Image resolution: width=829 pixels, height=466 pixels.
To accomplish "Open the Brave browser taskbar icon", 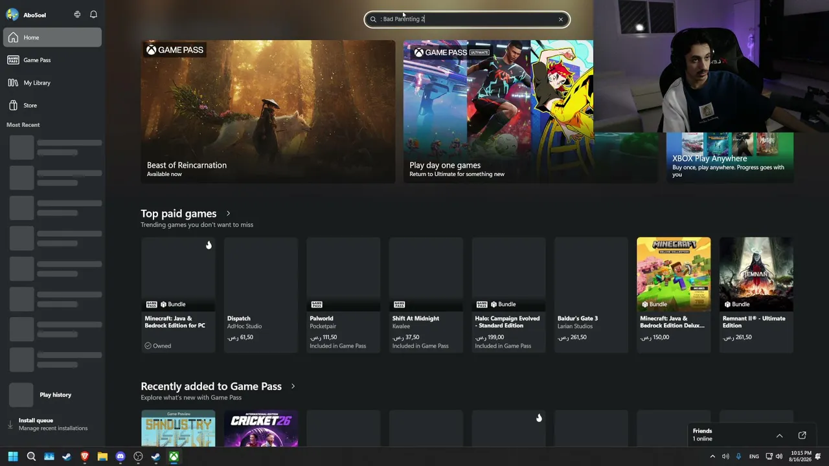I will [84, 456].
